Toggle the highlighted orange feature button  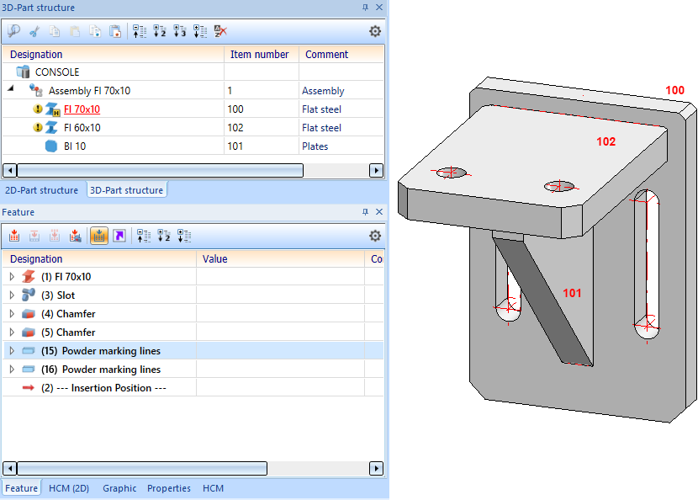98,236
